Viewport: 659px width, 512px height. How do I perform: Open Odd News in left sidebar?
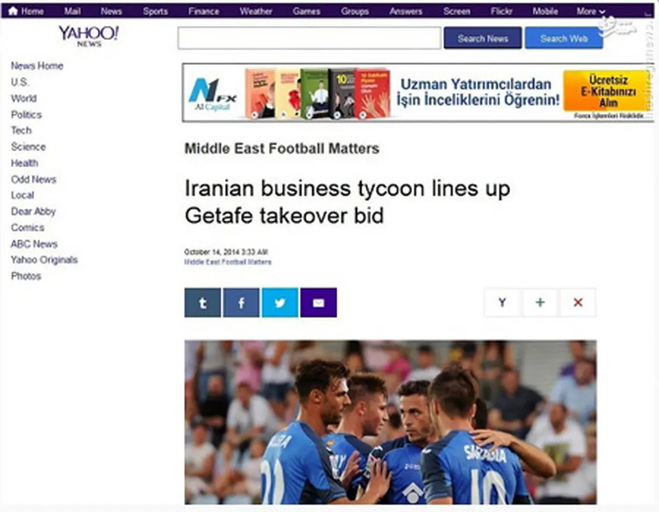click(33, 179)
